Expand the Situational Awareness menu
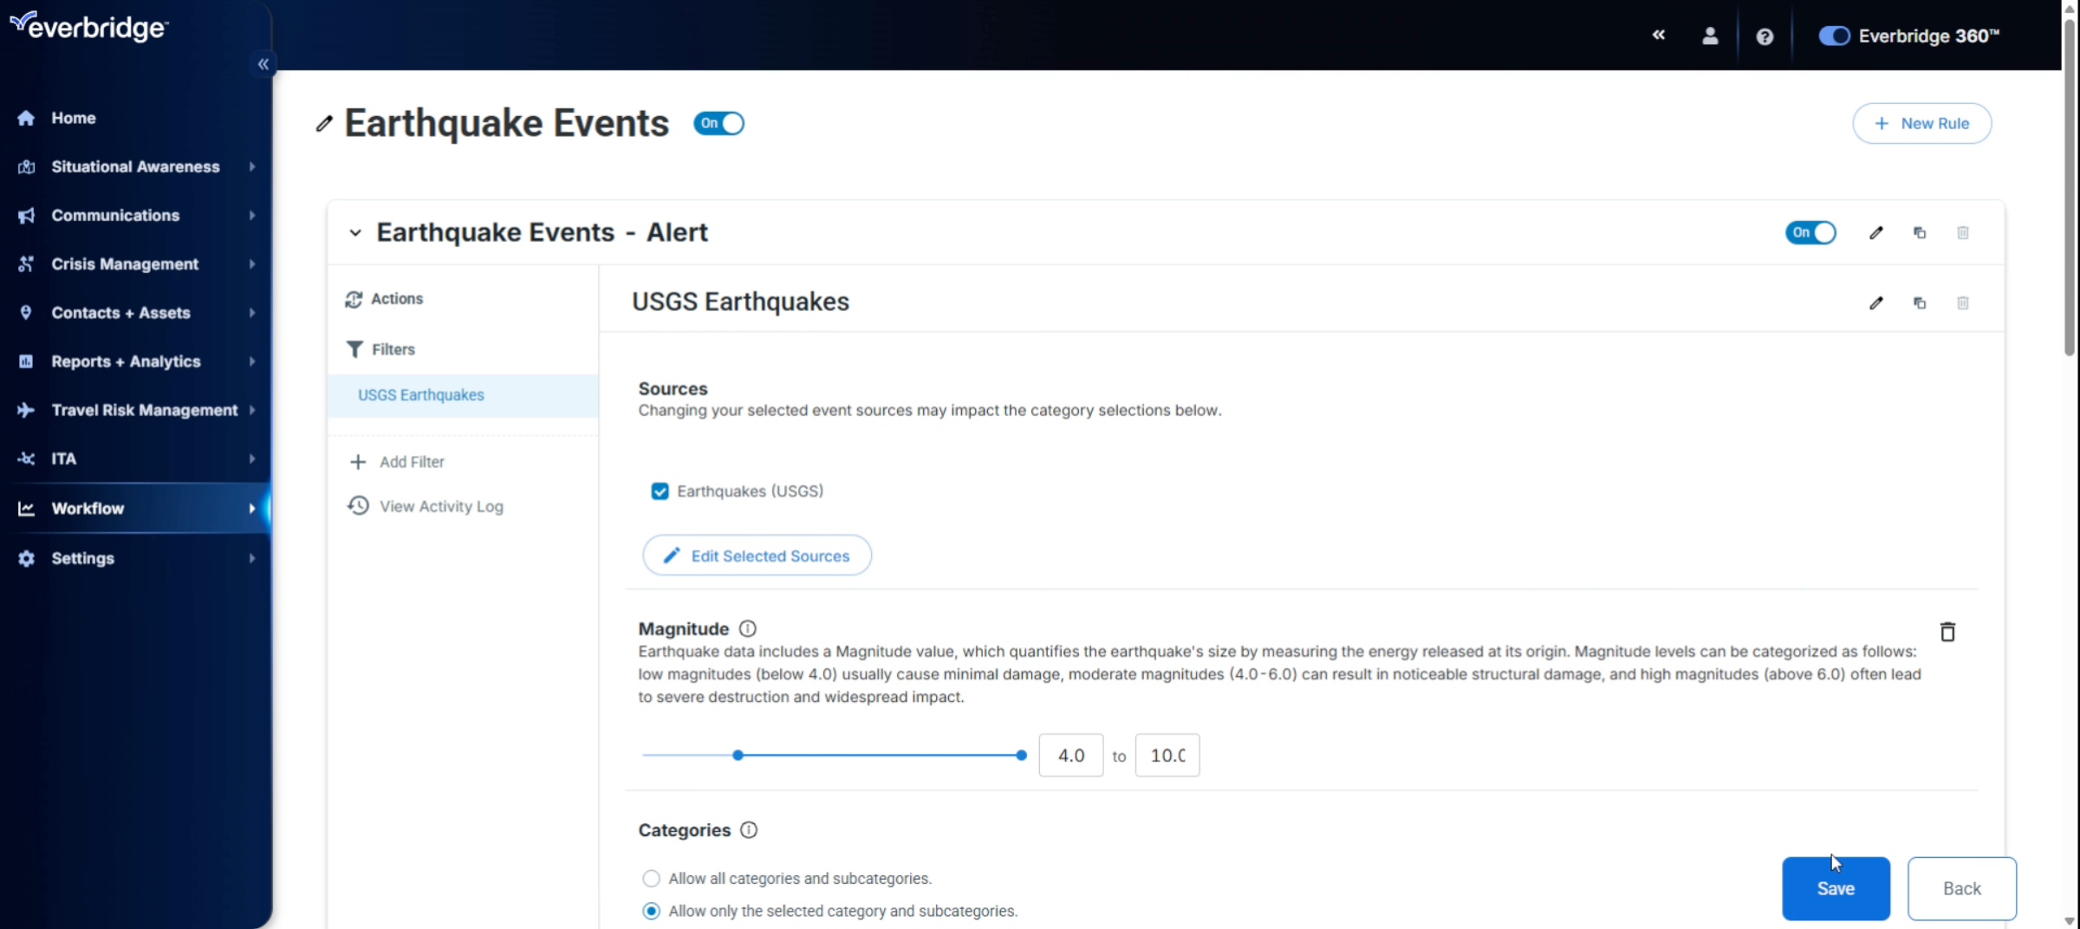 tap(135, 166)
